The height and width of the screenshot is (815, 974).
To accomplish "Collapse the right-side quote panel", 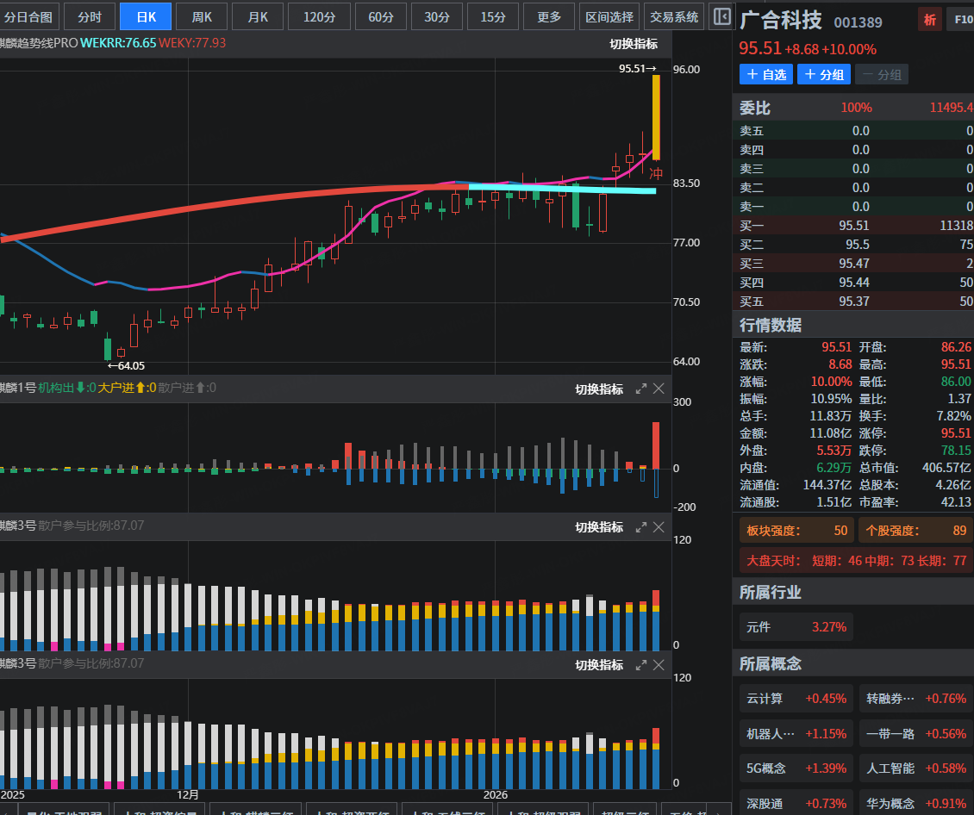I will pos(722,16).
